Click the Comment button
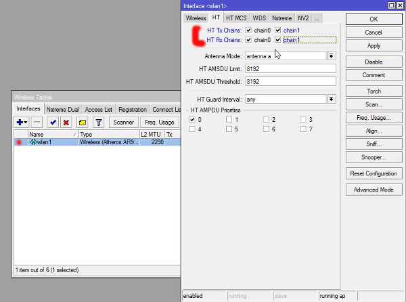 (374, 75)
